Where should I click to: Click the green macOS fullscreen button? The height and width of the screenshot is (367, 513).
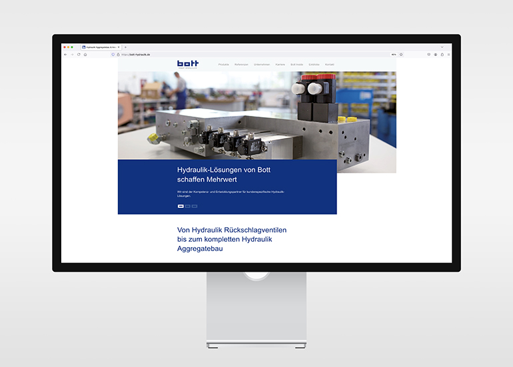(x=72, y=47)
